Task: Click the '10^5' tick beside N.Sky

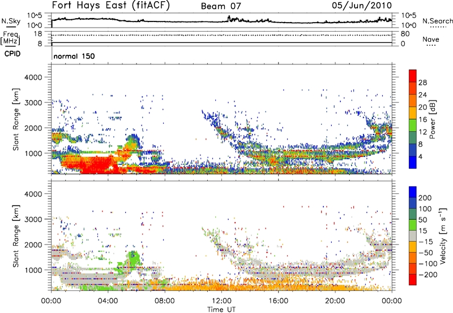Action: coord(35,16)
